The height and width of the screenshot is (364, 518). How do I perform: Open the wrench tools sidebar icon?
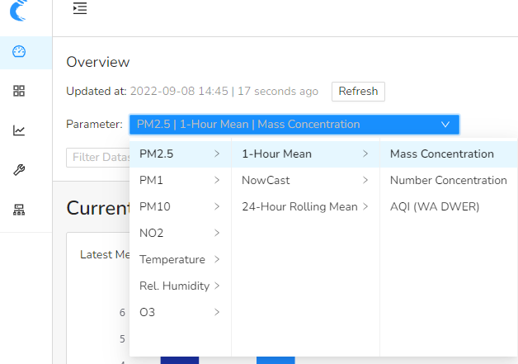coord(19,170)
